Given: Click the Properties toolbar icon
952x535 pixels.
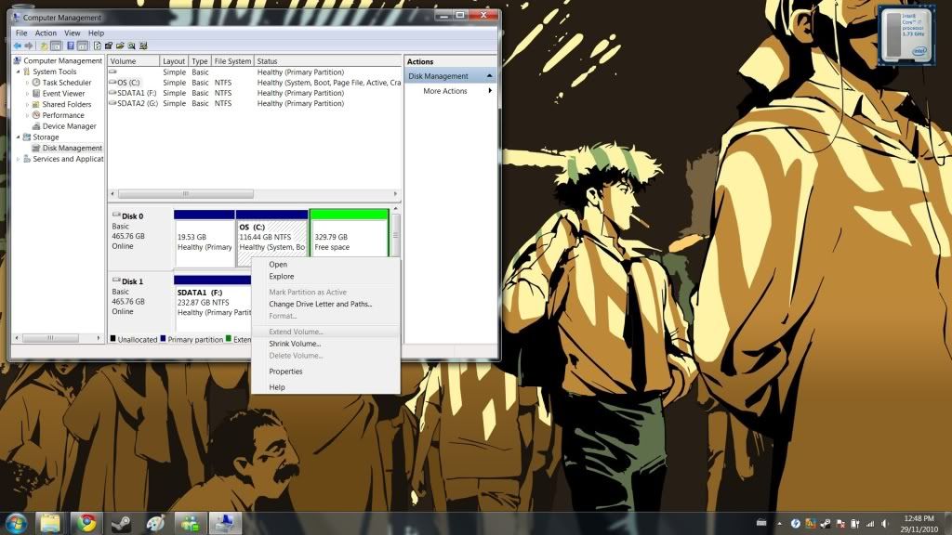Looking at the screenshot, I should point(109,46).
